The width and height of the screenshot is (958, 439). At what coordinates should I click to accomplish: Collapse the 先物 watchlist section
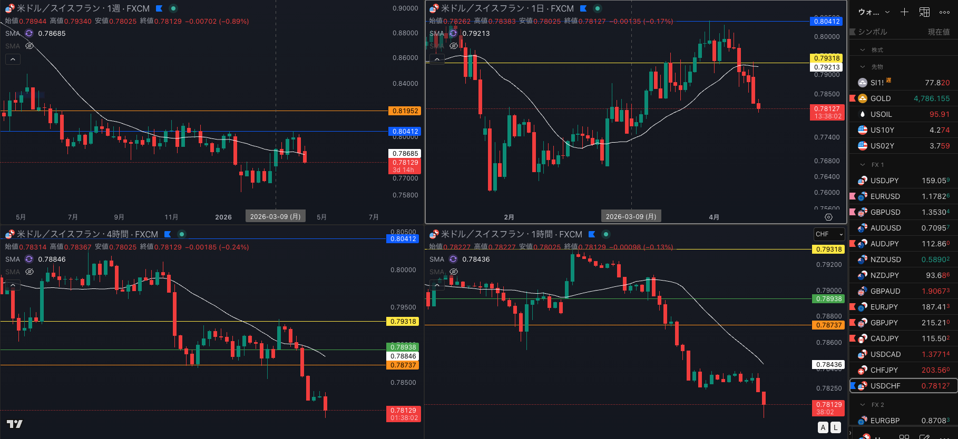863,67
